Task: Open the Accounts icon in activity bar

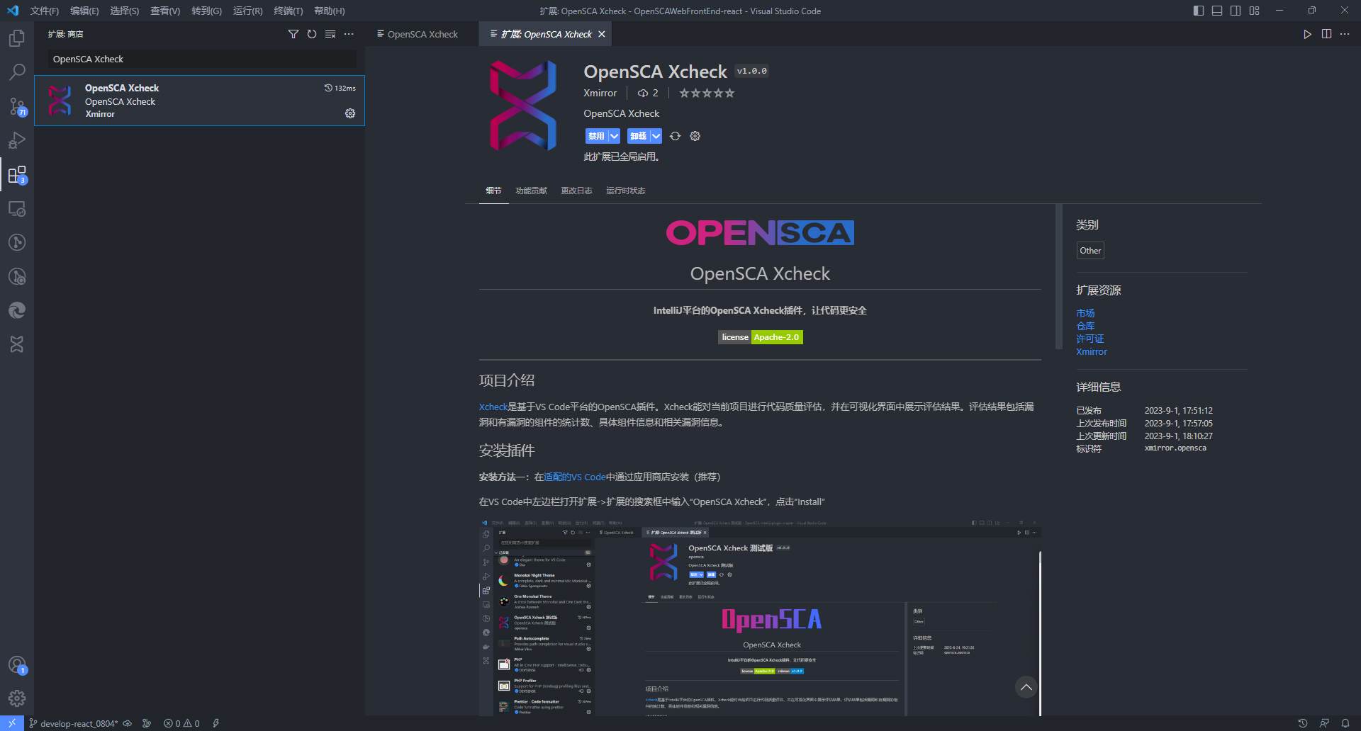Action: click(x=17, y=665)
